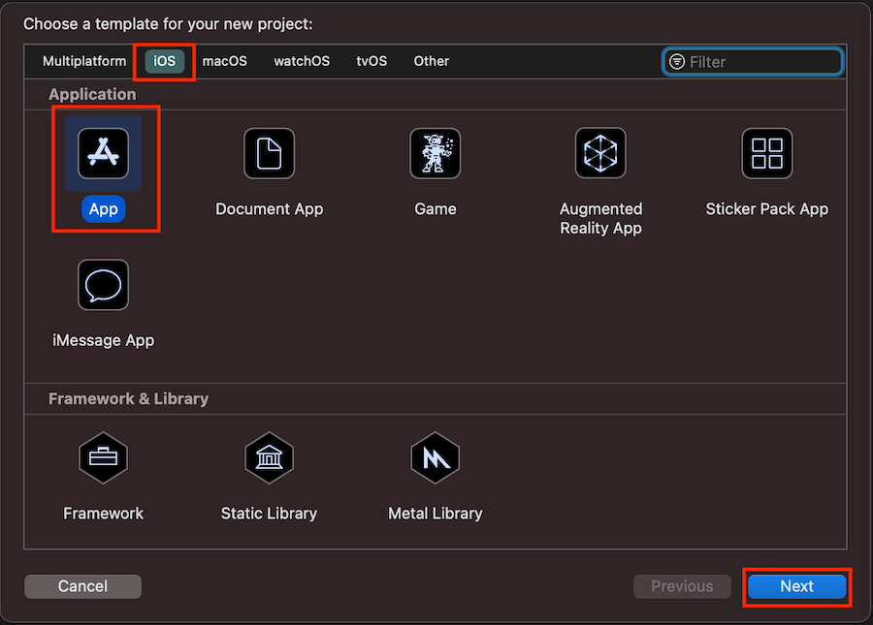Switch to the tvOS tab
873x625 pixels.
point(372,61)
